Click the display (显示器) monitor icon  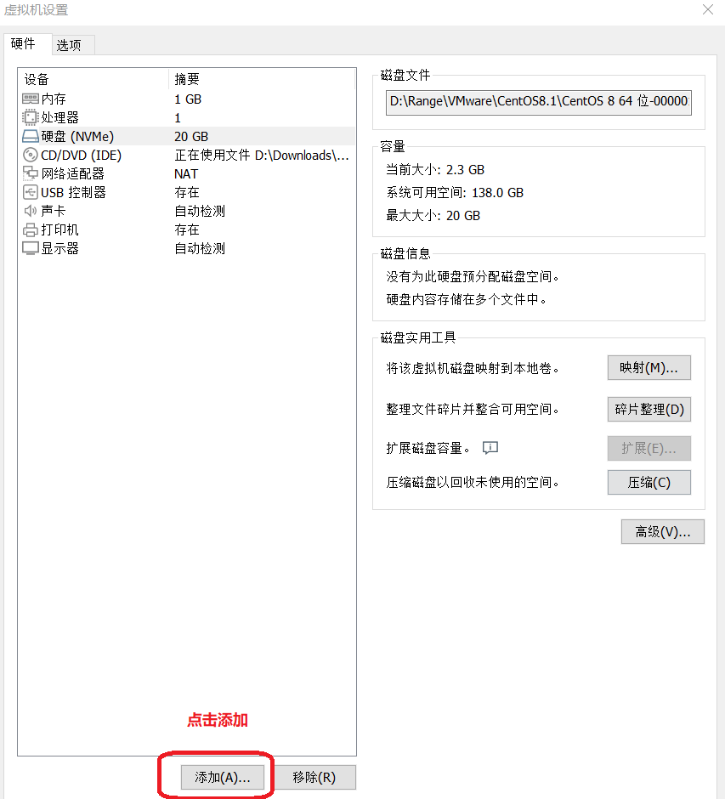(x=30, y=249)
